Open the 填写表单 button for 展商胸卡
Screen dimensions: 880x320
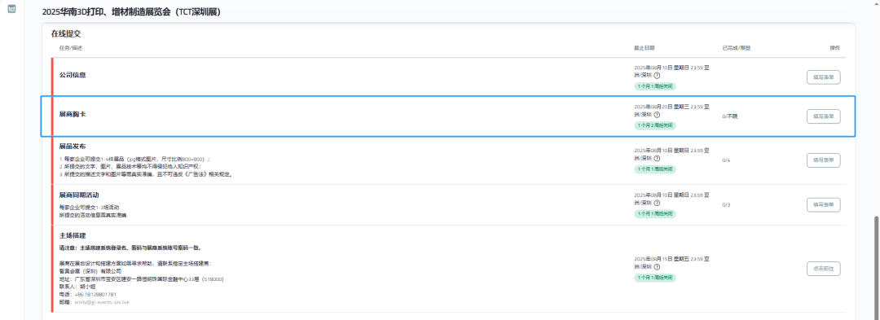[x=823, y=116]
